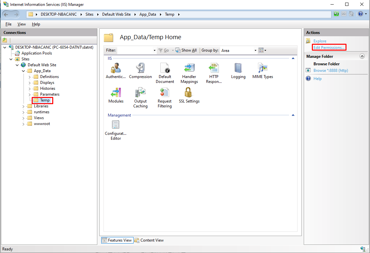This screenshot has height=253, width=370.
Task: Select the Histories folder
Action: [x=47, y=88]
